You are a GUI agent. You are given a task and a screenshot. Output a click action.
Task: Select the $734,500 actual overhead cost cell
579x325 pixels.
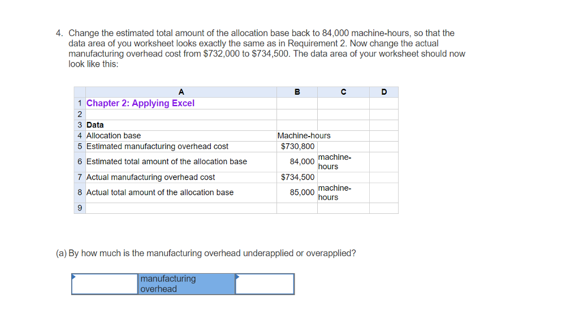296,177
